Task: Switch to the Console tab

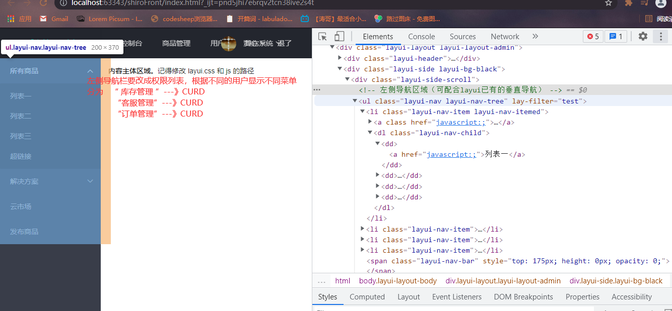Action: point(421,36)
